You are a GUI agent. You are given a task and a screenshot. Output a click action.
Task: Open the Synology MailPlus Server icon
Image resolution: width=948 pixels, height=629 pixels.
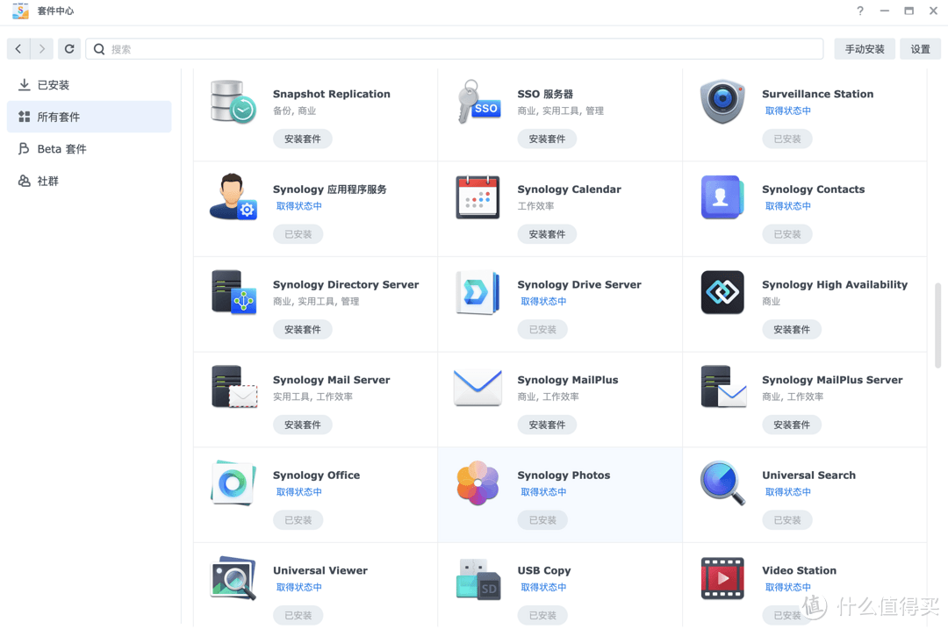click(x=723, y=387)
